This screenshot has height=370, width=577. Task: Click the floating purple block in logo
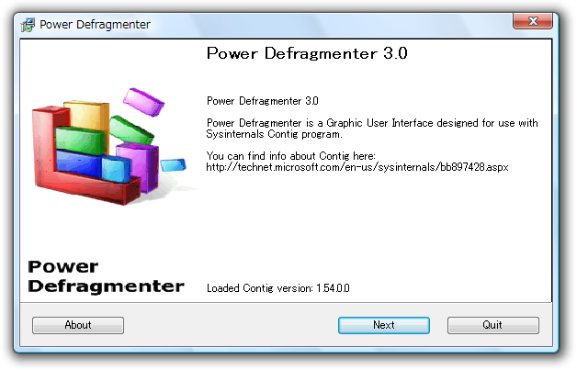coord(143,102)
